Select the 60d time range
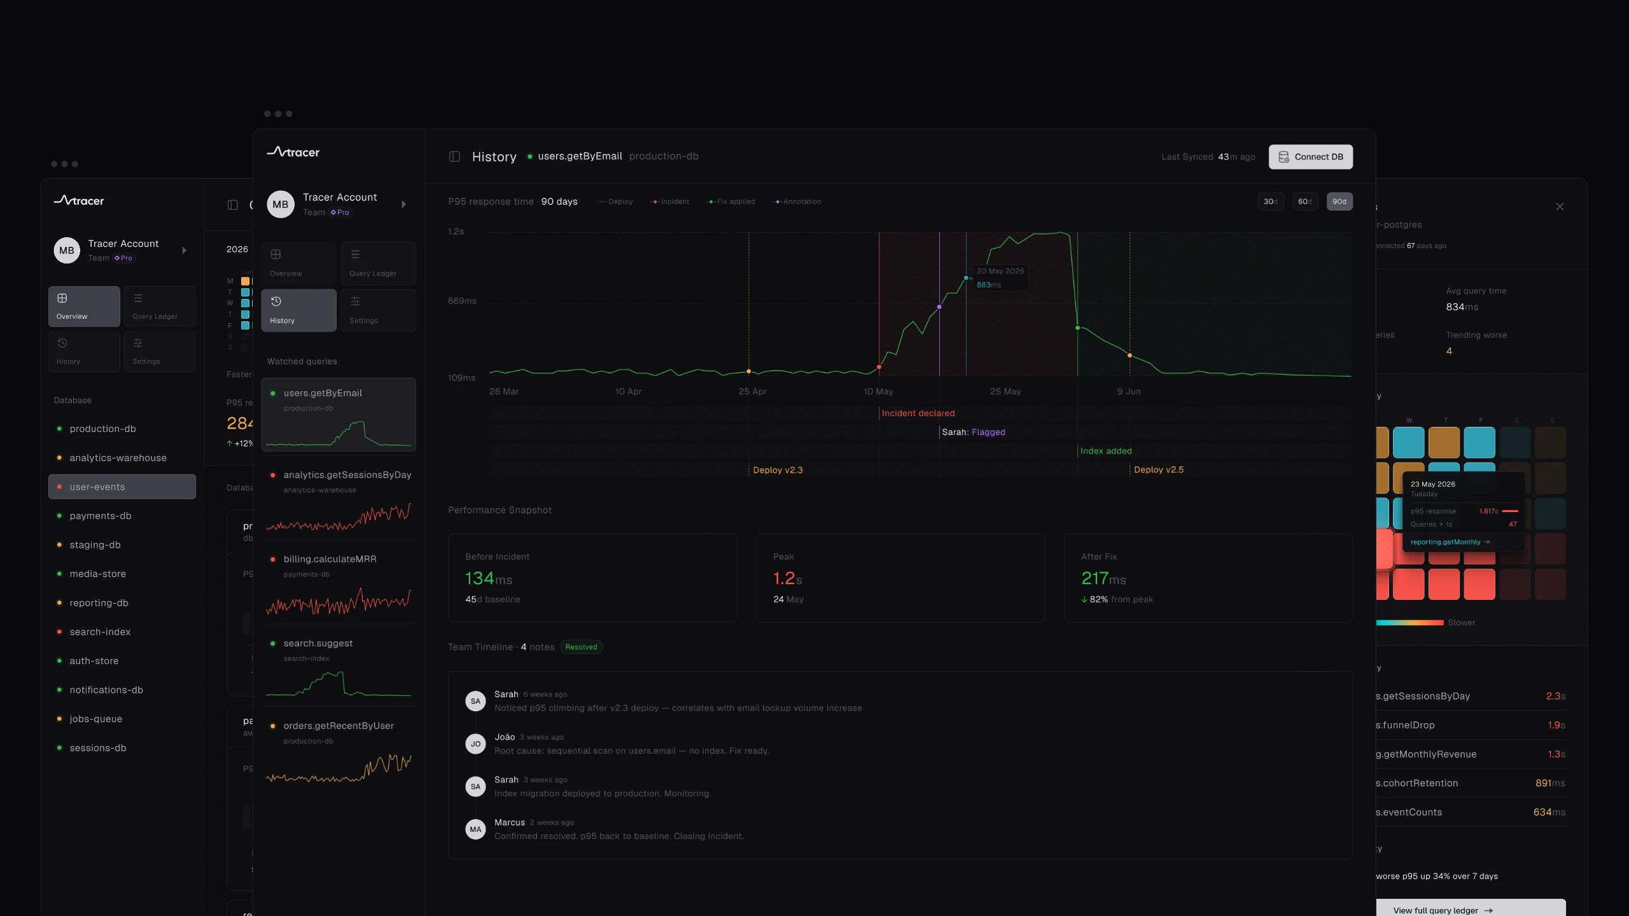Viewport: 1629px width, 916px height. coord(1305,202)
